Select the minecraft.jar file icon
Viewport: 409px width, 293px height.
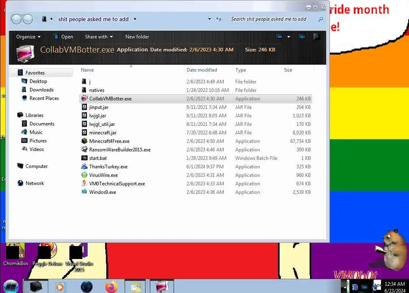click(x=84, y=132)
